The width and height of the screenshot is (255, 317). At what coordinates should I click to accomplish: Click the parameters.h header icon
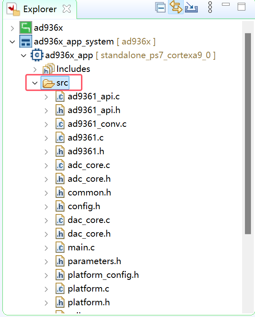[x=60, y=262]
